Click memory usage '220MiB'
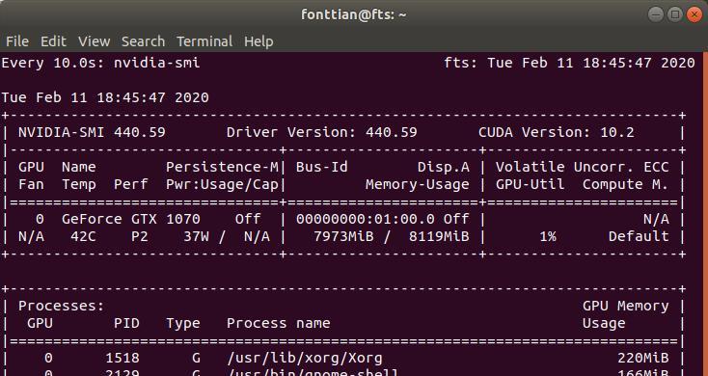 pos(643,359)
